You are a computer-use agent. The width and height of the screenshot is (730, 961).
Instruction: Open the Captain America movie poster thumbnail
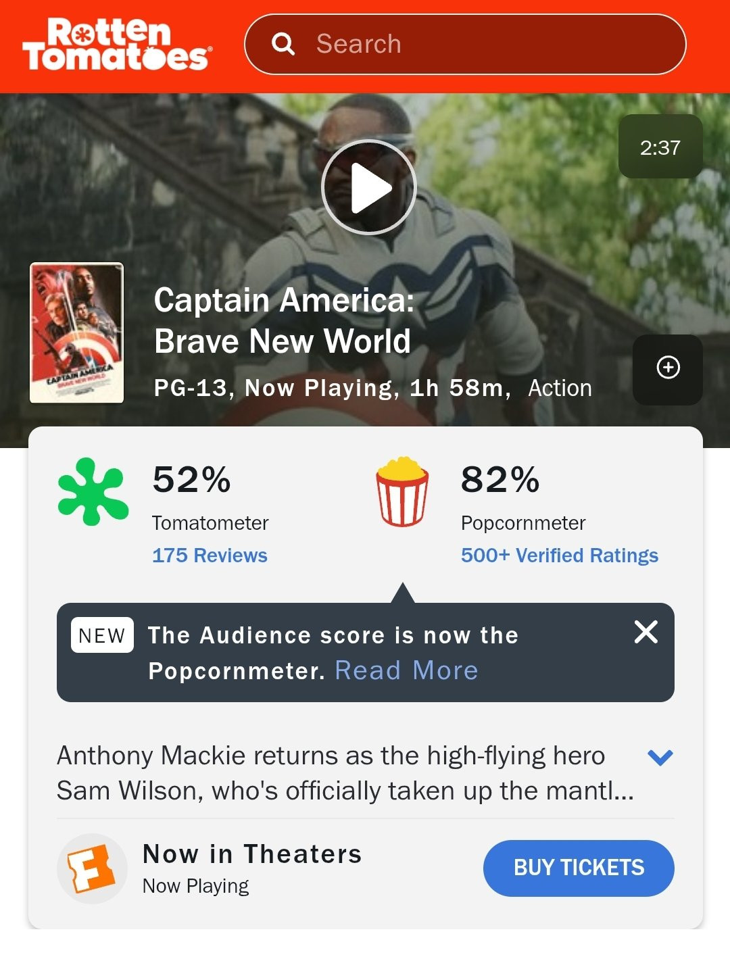click(77, 332)
